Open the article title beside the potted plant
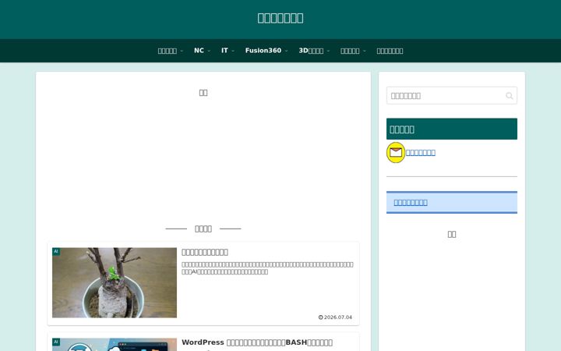The height and width of the screenshot is (351, 561). click(205, 252)
